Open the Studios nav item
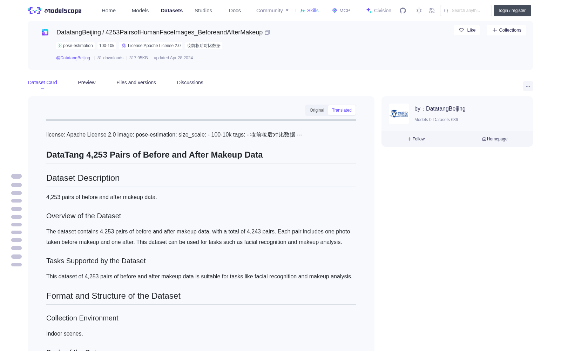Screen dimensions: 561x351 (203, 11)
